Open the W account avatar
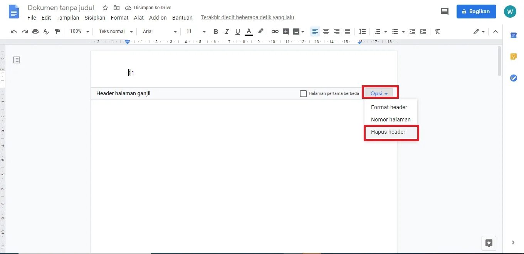The width and height of the screenshot is (524, 254). point(510,12)
